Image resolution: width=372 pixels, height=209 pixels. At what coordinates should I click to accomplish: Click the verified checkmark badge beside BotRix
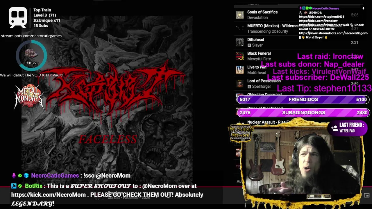[20, 186]
